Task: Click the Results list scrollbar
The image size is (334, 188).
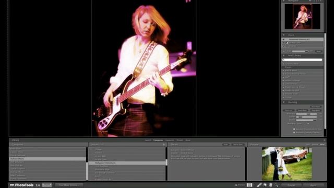Action: click(x=166, y=162)
